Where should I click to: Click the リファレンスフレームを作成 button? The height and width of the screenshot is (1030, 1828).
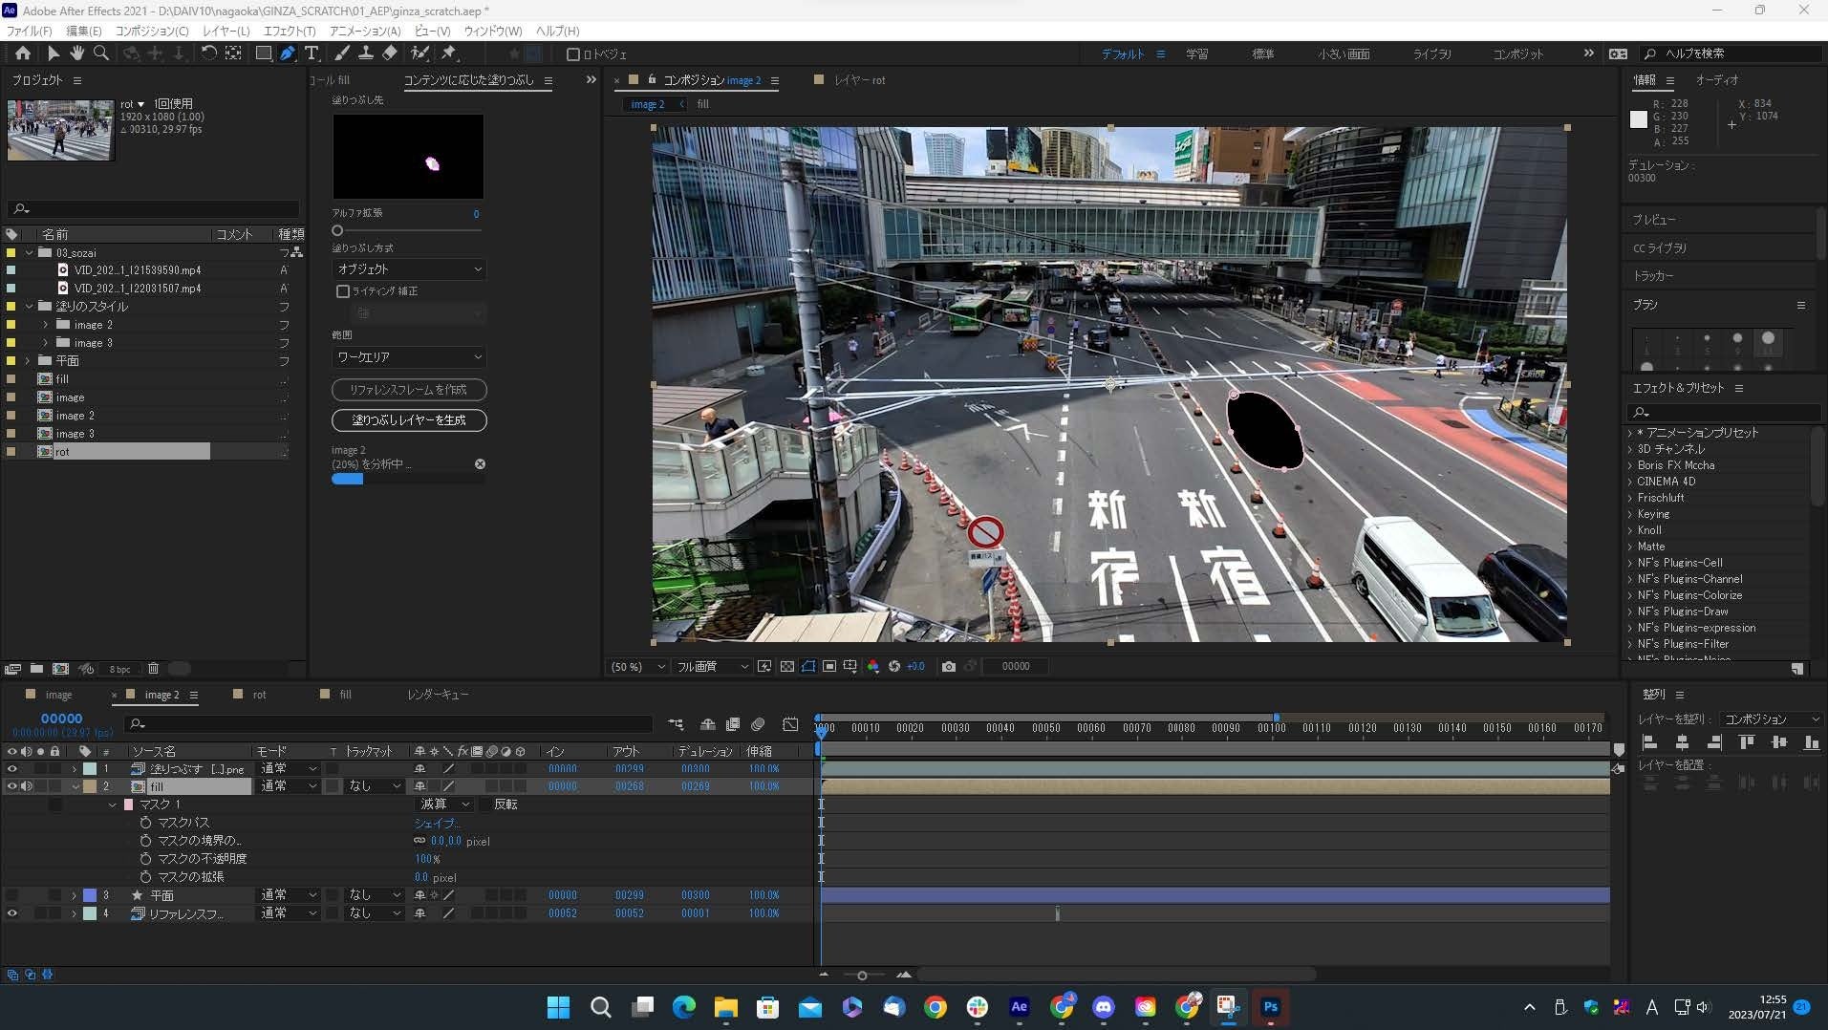[408, 390]
